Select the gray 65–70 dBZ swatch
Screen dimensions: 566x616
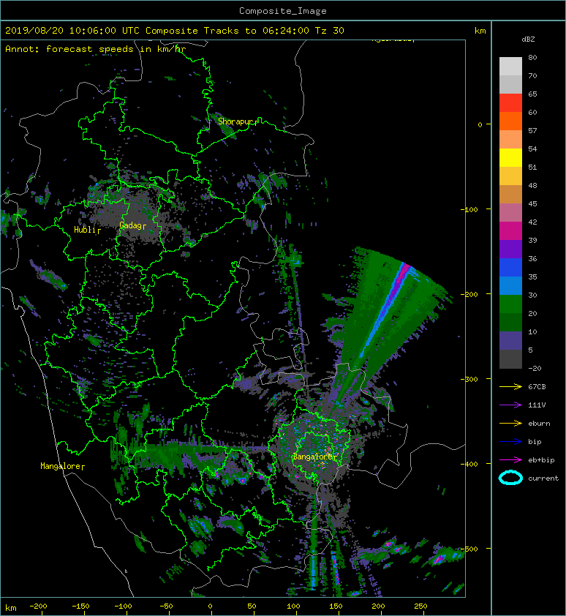(510, 84)
